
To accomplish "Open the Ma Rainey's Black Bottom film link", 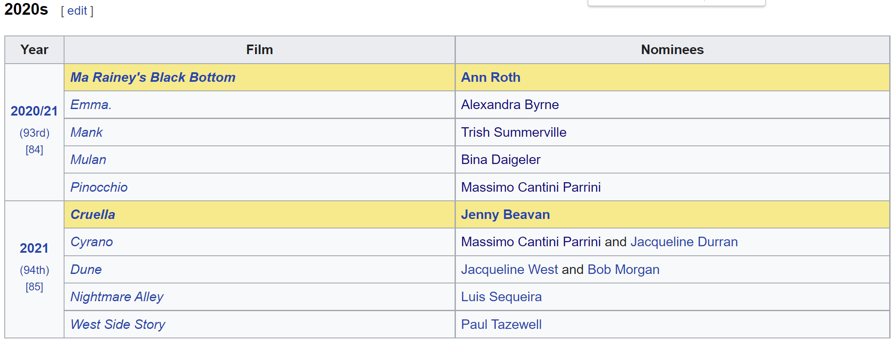I will point(153,77).
